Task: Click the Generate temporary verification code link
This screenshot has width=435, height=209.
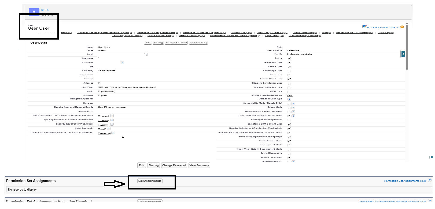Action: (104, 133)
